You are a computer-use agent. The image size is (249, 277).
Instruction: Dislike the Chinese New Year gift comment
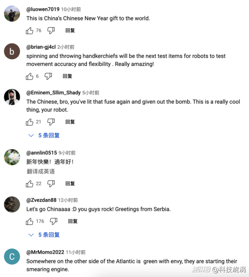51,31
